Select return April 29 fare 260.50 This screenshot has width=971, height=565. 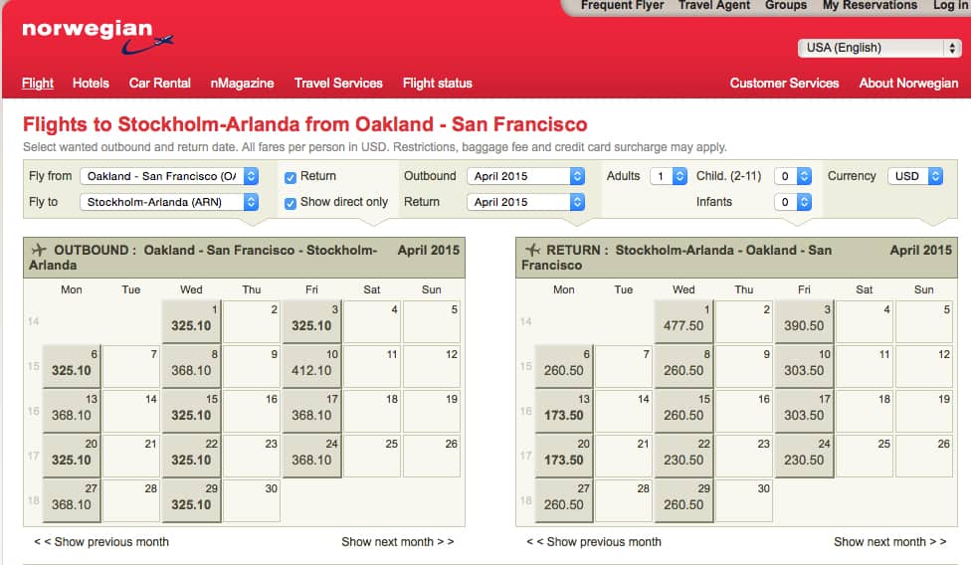(x=683, y=500)
